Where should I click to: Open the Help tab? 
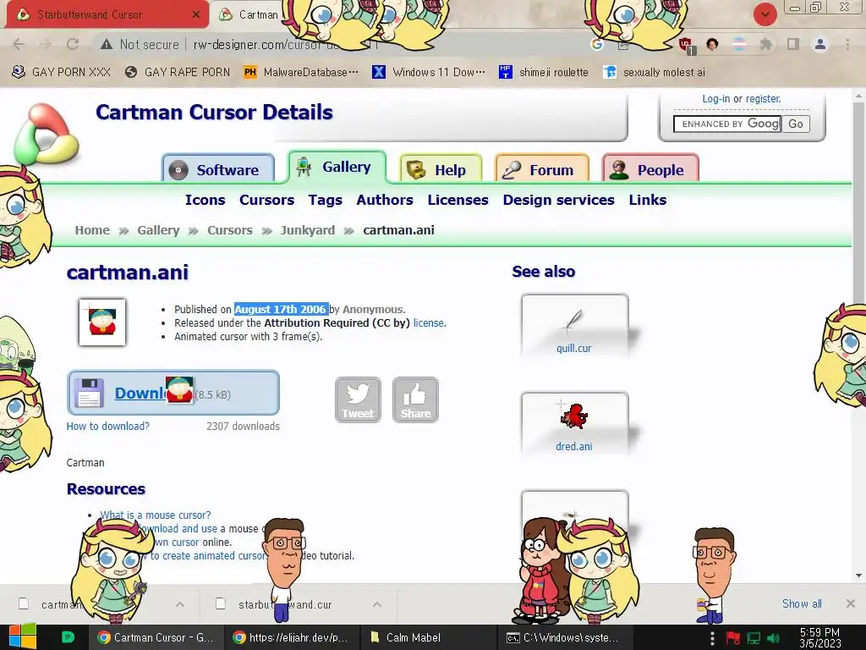[440, 168]
